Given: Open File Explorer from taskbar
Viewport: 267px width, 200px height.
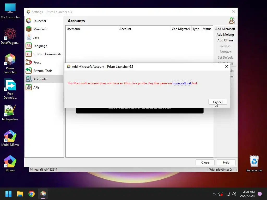Looking at the screenshot, I should pos(20,194).
